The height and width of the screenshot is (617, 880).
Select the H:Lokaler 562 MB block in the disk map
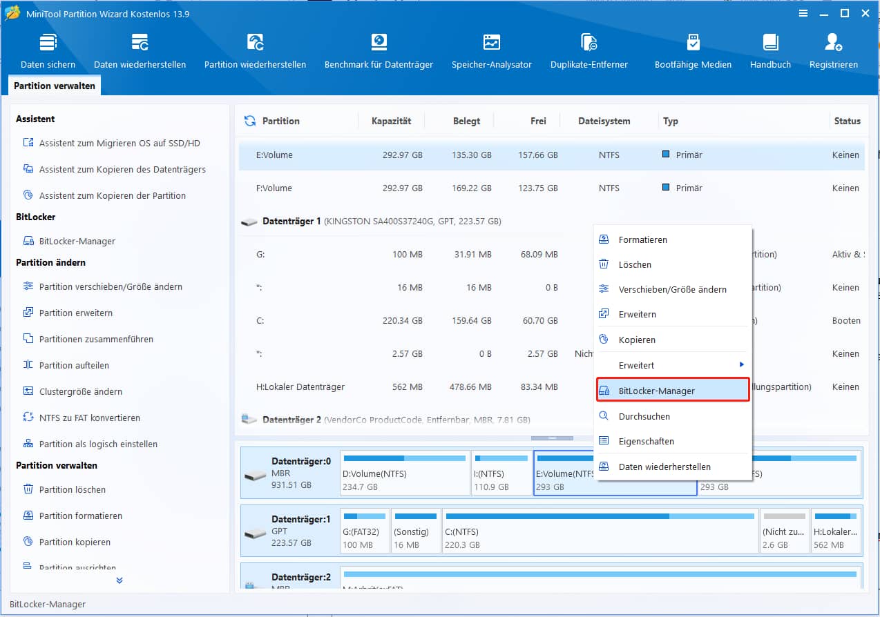tap(836, 531)
